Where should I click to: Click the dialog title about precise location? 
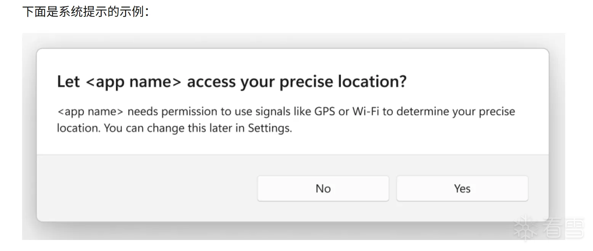pos(232,82)
